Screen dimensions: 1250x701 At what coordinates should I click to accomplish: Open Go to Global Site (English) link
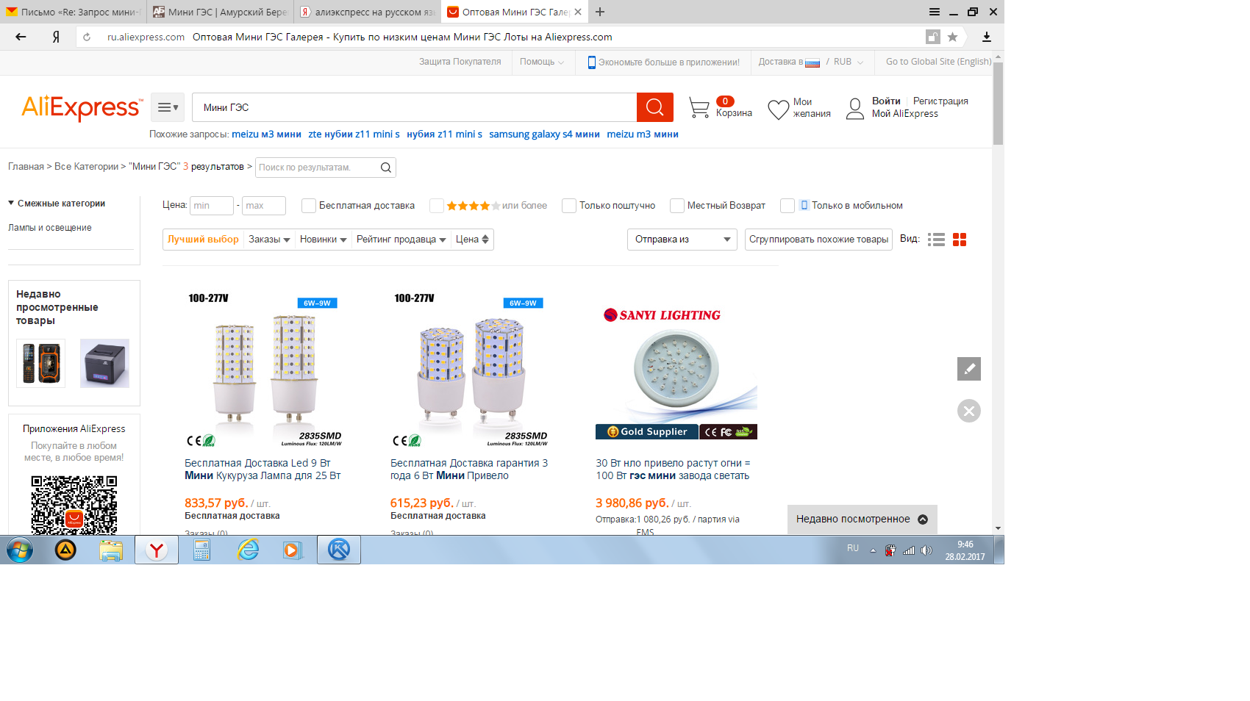pyautogui.click(x=939, y=62)
